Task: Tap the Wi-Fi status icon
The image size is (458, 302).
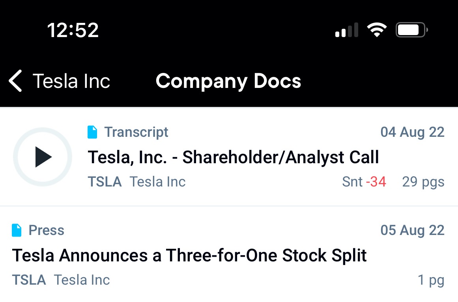Action: point(377,30)
